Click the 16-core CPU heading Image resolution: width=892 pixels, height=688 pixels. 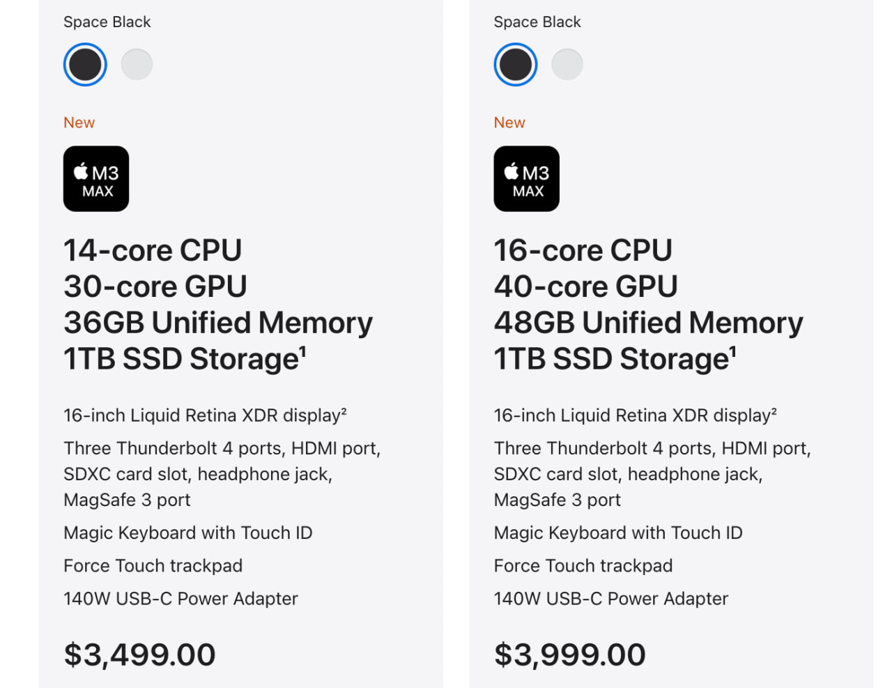(x=583, y=250)
